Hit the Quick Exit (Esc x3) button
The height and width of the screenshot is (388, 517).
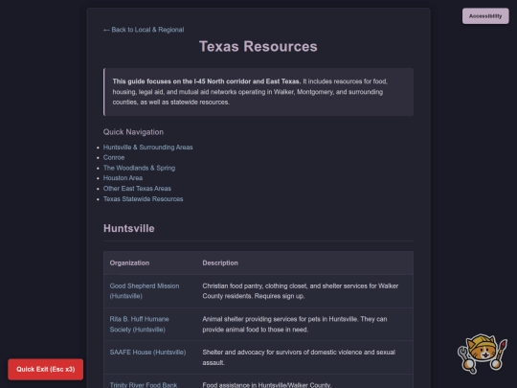pos(46,369)
